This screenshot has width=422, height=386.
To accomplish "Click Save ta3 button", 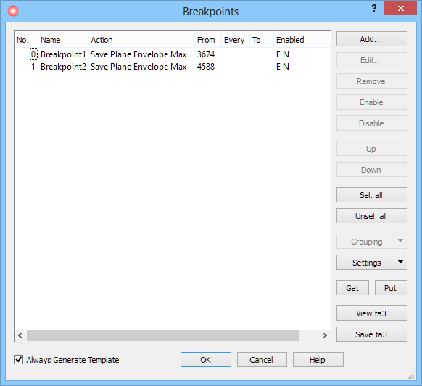I will (372, 334).
